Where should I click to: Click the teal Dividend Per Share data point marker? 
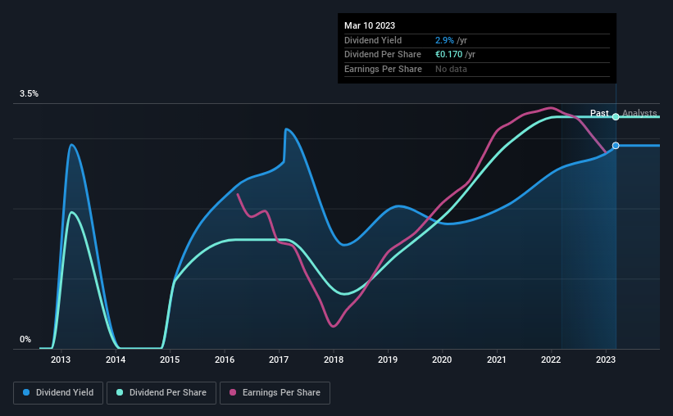[x=616, y=116]
